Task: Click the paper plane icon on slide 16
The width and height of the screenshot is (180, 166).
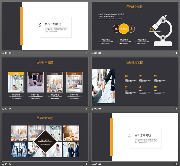Action: 140,76
